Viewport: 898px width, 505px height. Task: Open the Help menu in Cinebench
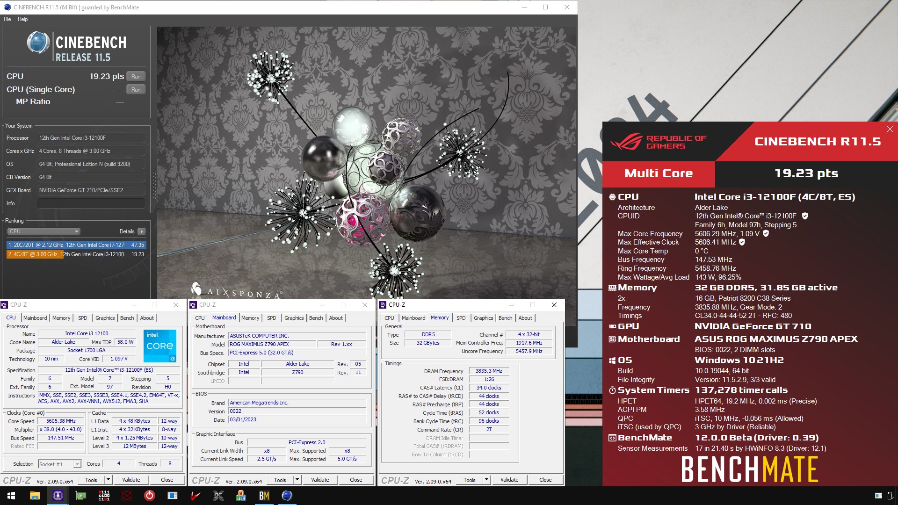[23, 19]
